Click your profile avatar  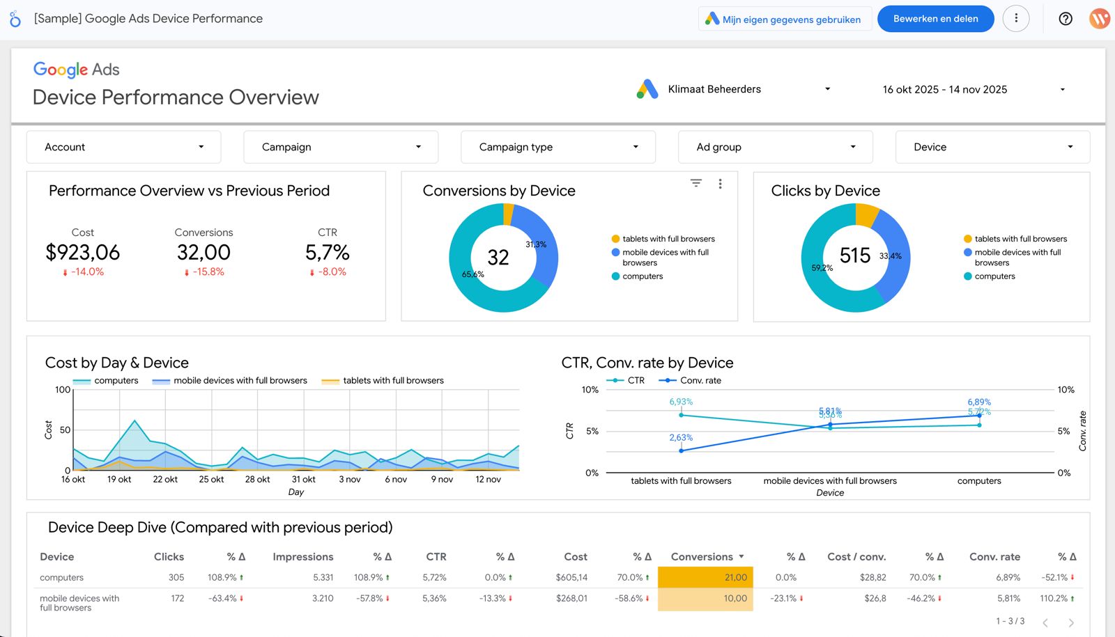(x=1099, y=19)
